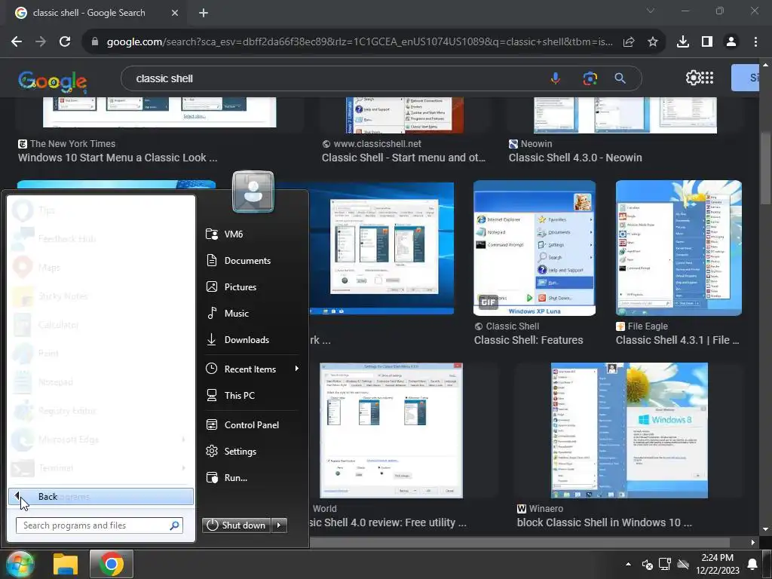Screen dimensions: 772x579
Task: Click the Shut down button
Action: (x=236, y=525)
